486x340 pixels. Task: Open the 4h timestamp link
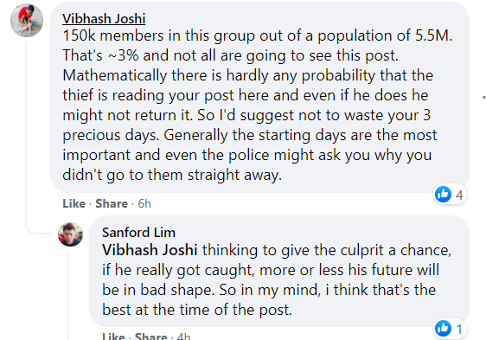point(184,337)
